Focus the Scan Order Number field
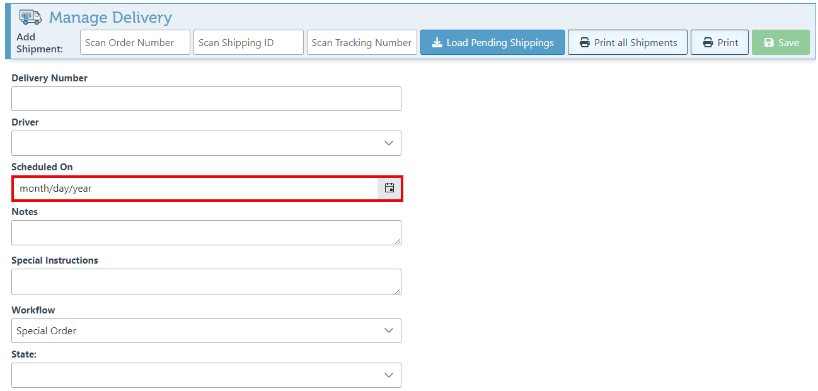Viewport: 818px width, 391px height. click(x=135, y=43)
